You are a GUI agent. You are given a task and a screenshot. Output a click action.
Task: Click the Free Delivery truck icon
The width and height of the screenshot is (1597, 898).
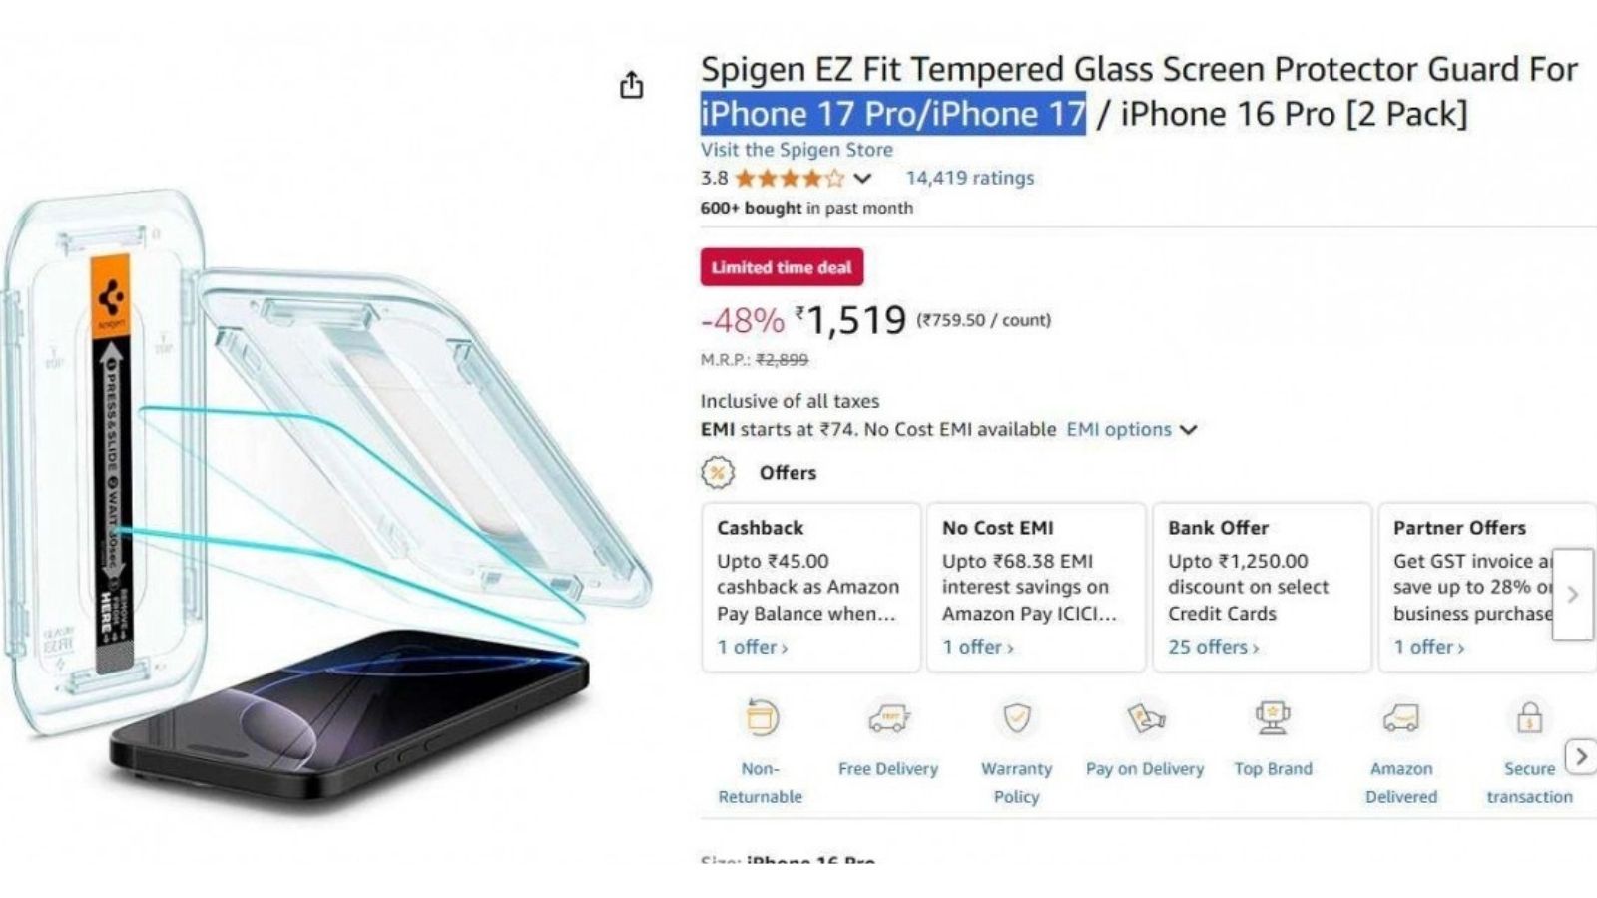point(887,718)
